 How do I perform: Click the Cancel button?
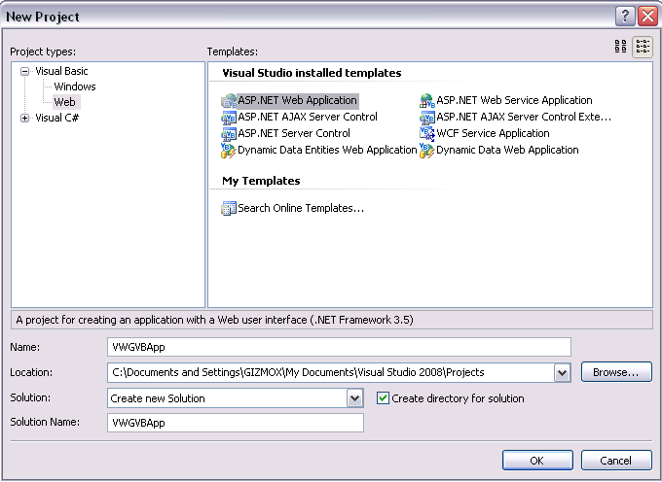click(x=616, y=461)
